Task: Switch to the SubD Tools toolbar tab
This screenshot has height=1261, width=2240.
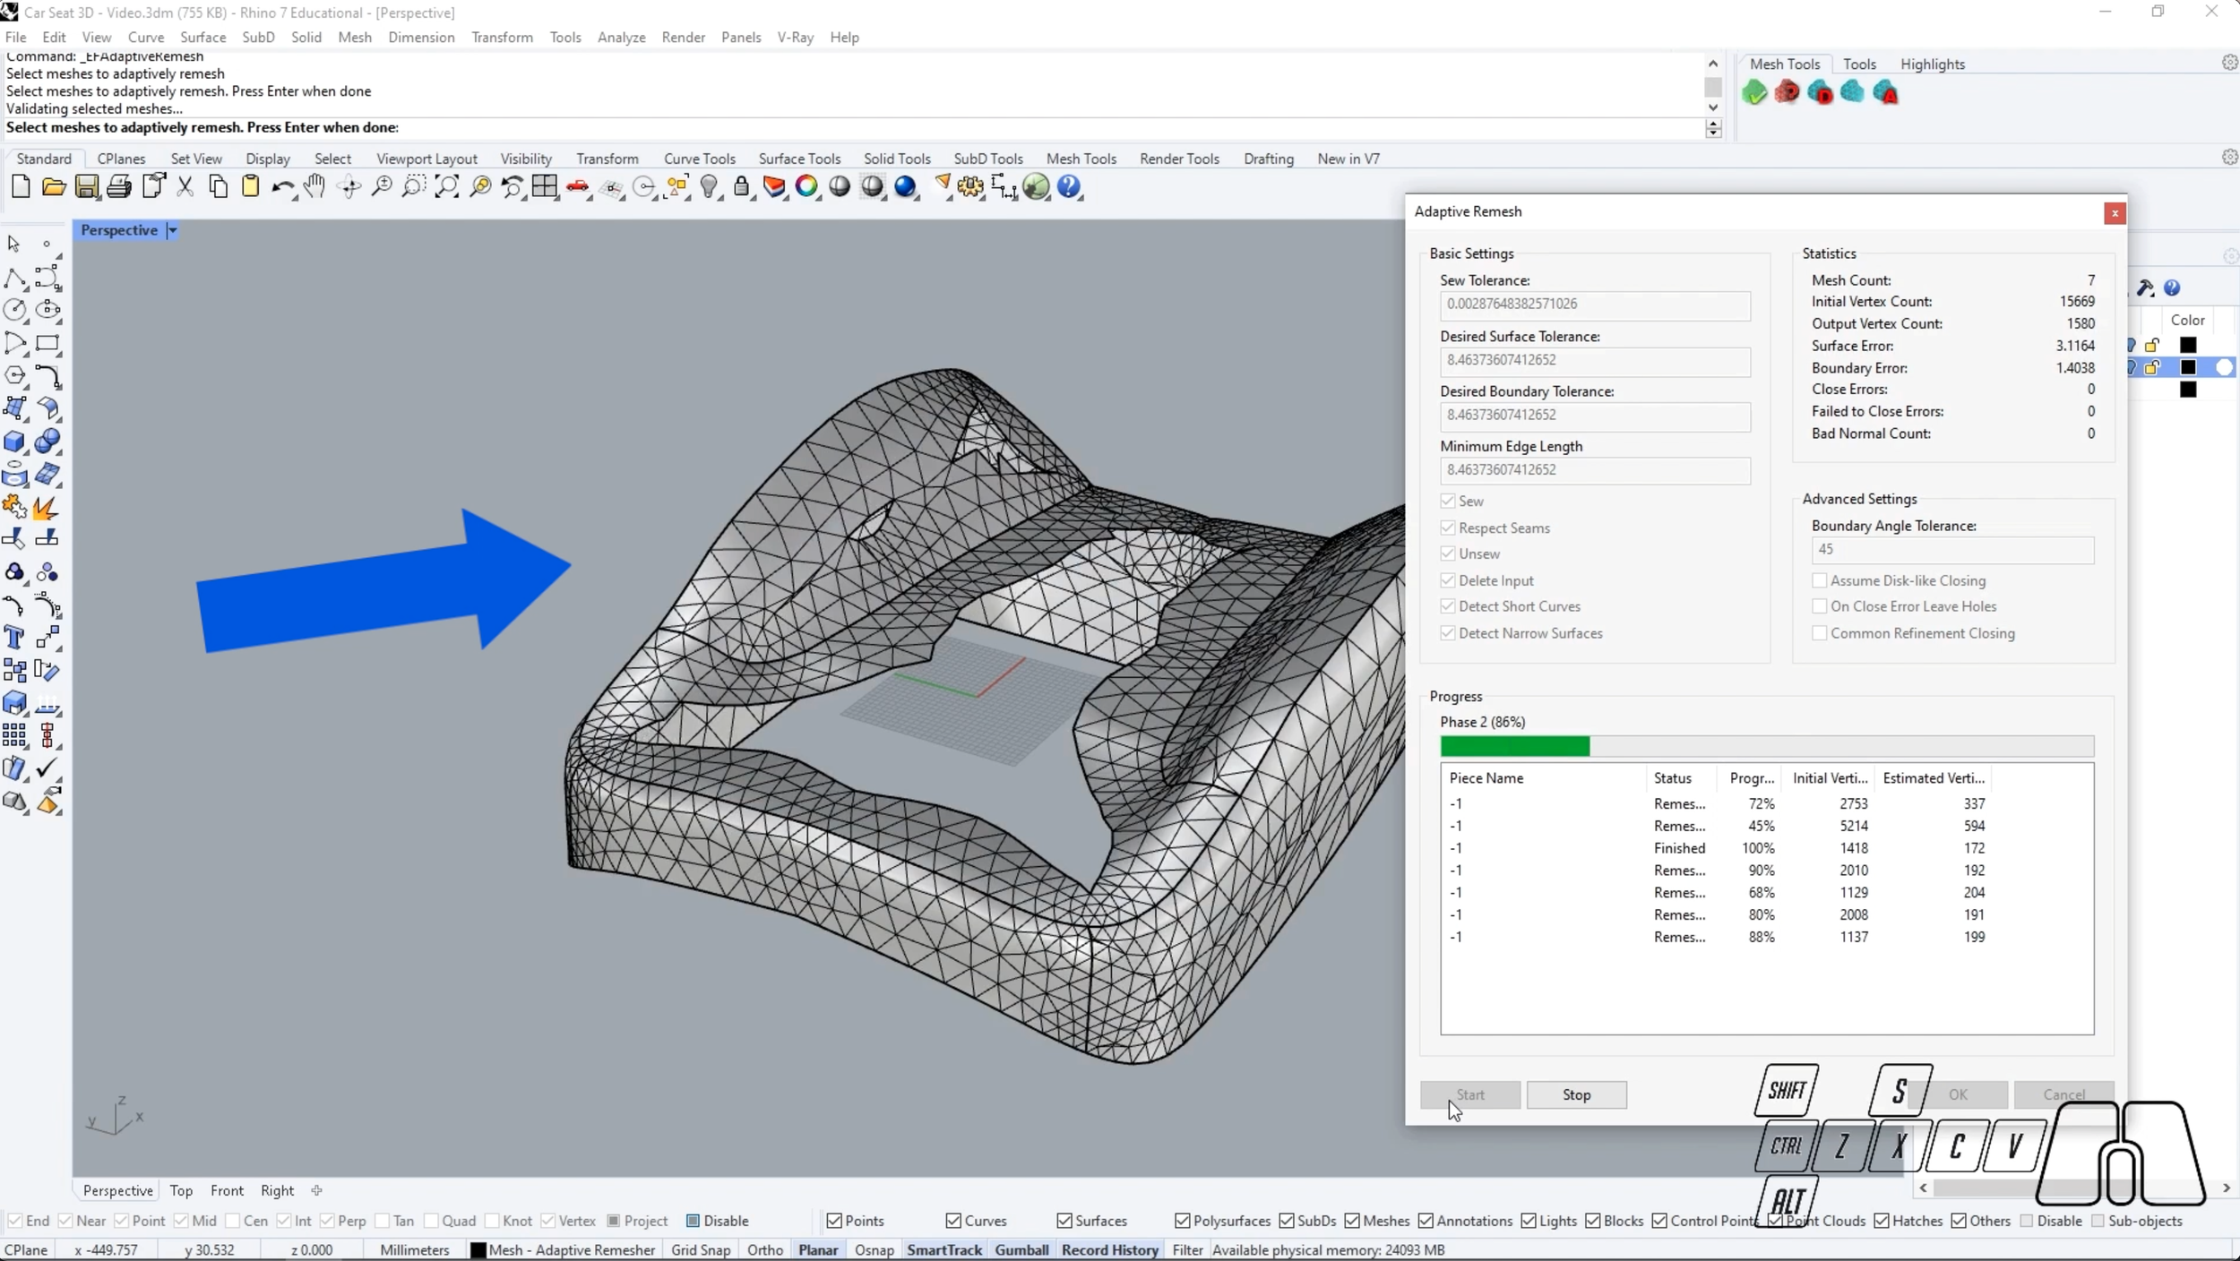Action: click(988, 159)
